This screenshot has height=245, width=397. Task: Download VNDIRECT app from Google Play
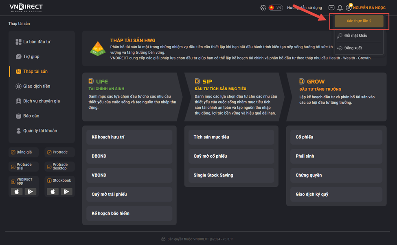coord(31,191)
